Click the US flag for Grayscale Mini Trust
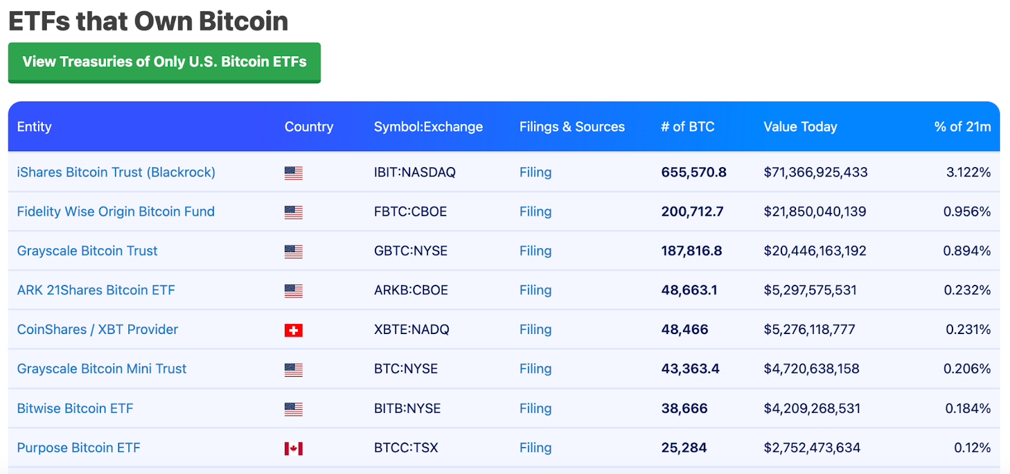Screen dimensions: 1010x474 [x=294, y=369]
